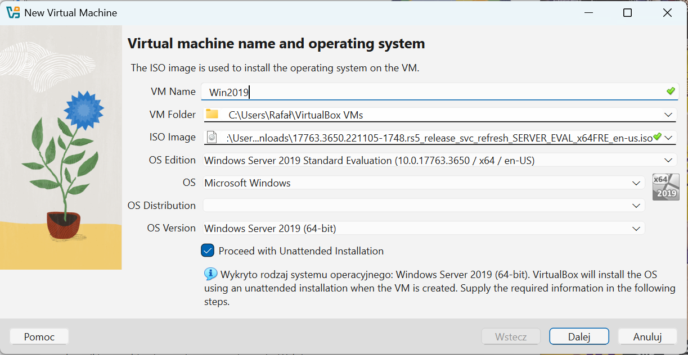Open the OS Edition dropdown list
688x355 pixels.
[669, 160]
